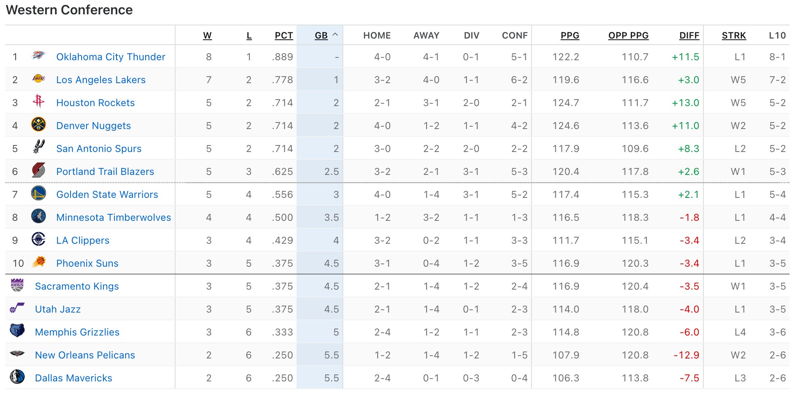This screenshot has height=399, width=794.
Task: Click the San Antonio Spurs logo
Action: (39, 147)
